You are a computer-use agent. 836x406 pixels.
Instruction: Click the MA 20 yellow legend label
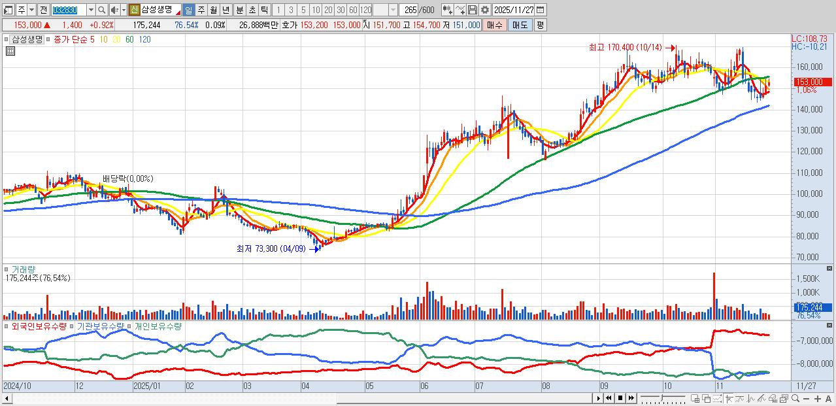pyautogui.click(x=116, y=39)
